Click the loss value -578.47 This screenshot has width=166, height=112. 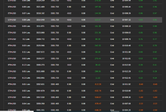coord(98,103)
